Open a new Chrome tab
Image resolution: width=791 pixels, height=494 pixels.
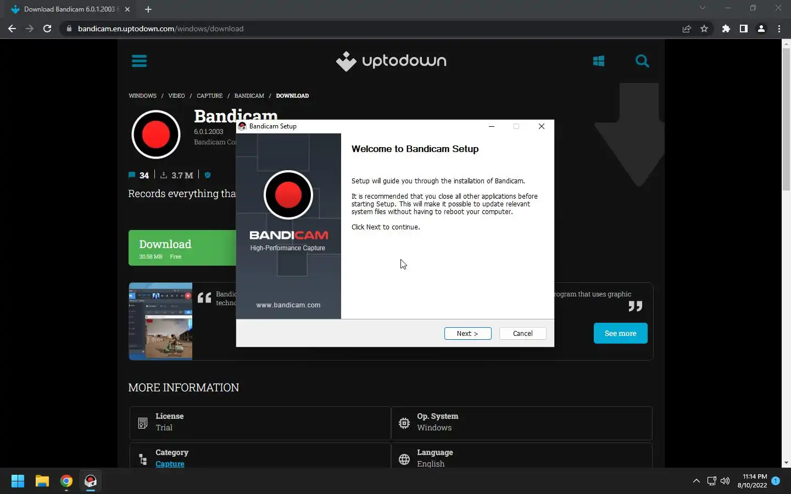(148, 9)
